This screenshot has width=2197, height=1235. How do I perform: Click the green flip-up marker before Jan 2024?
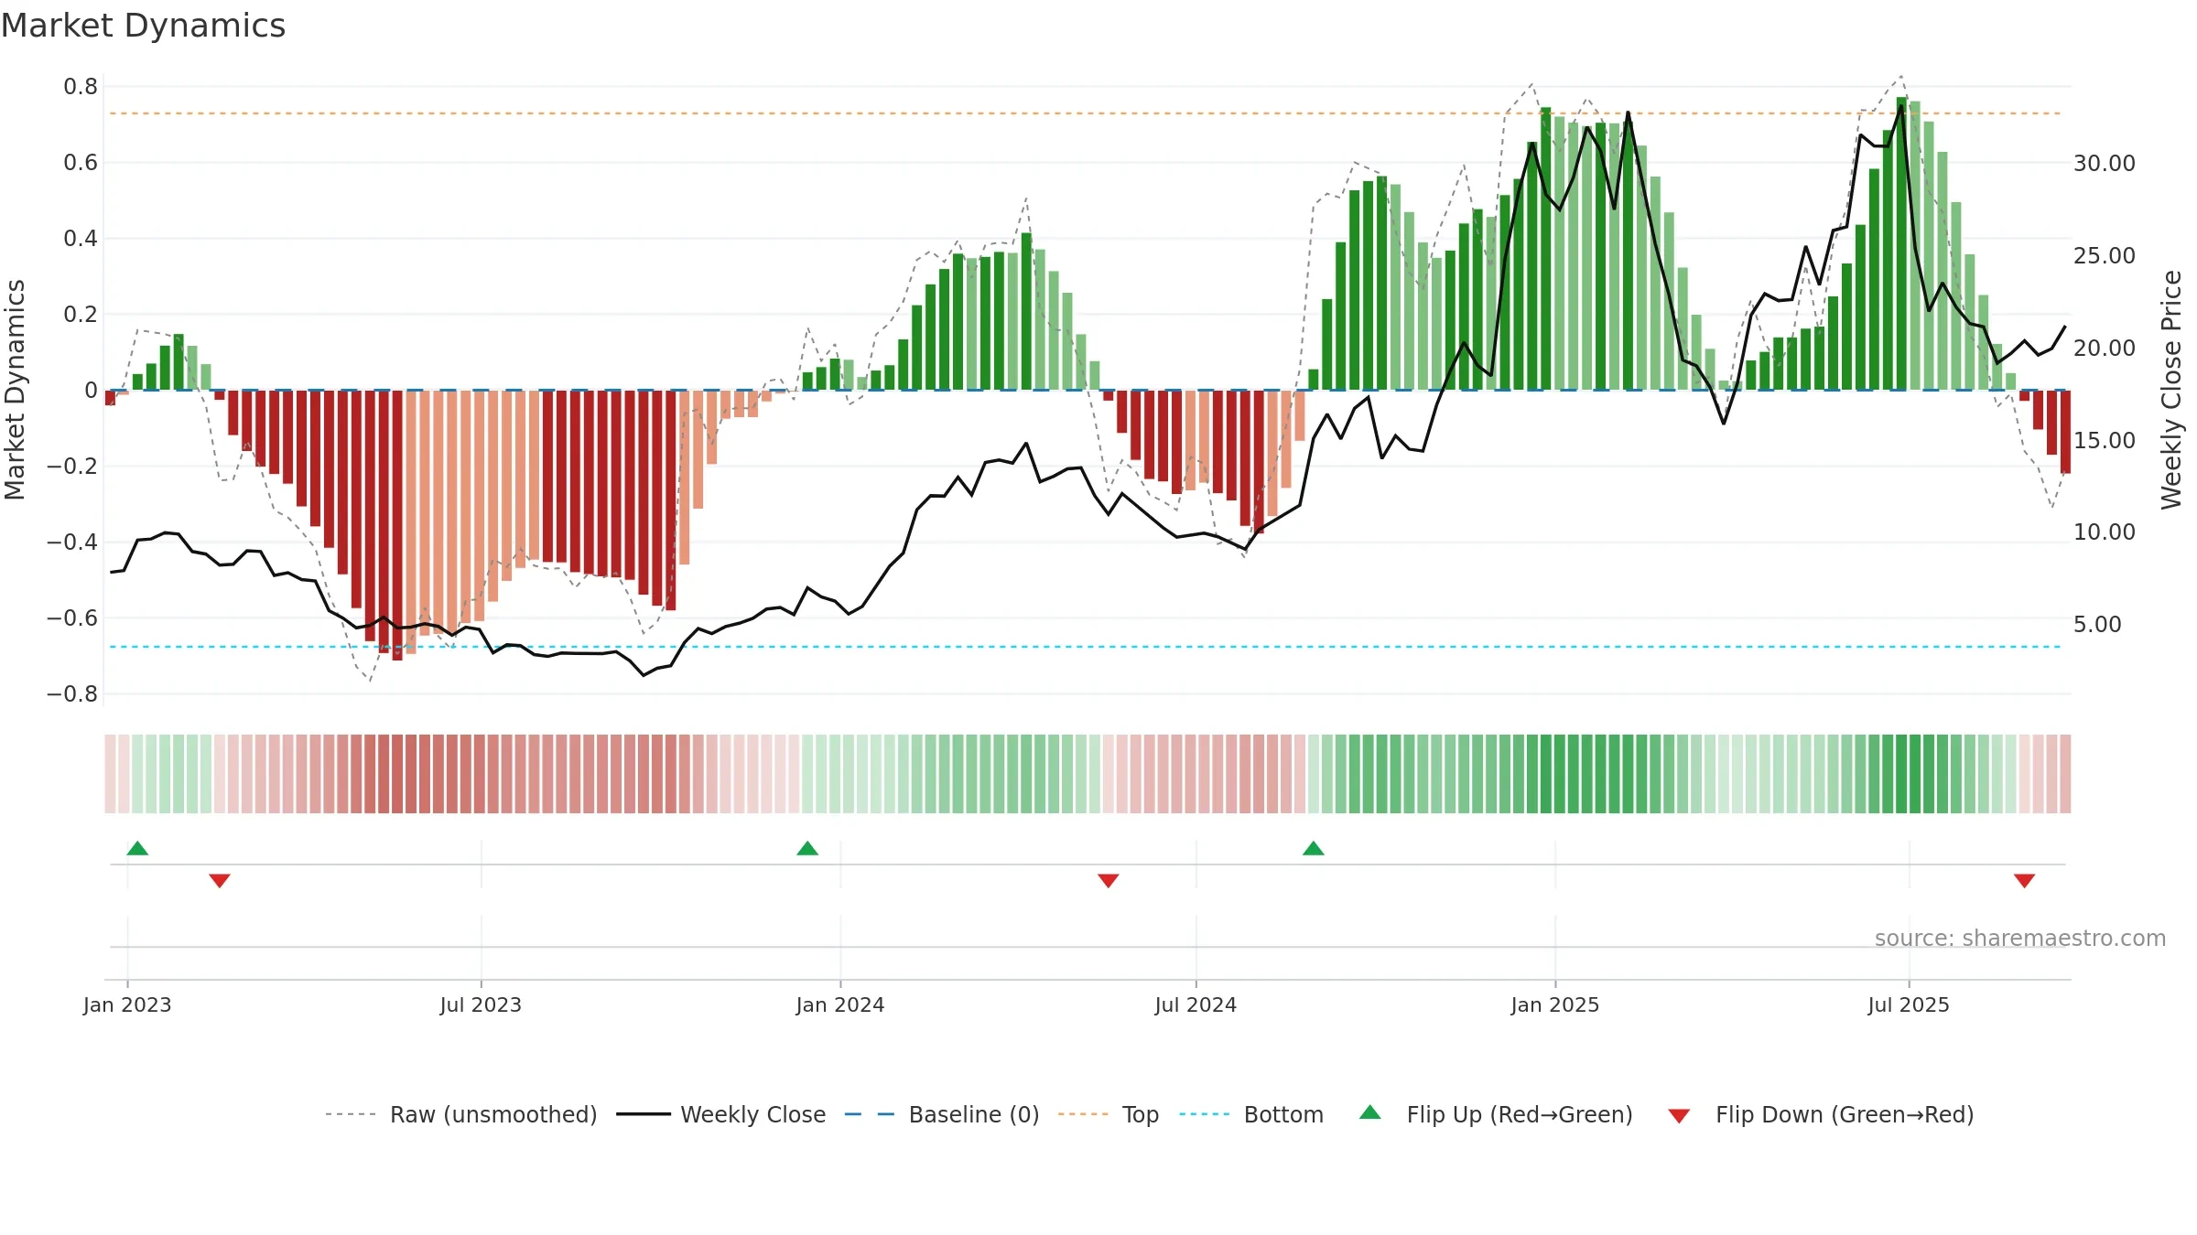[807, 848]
